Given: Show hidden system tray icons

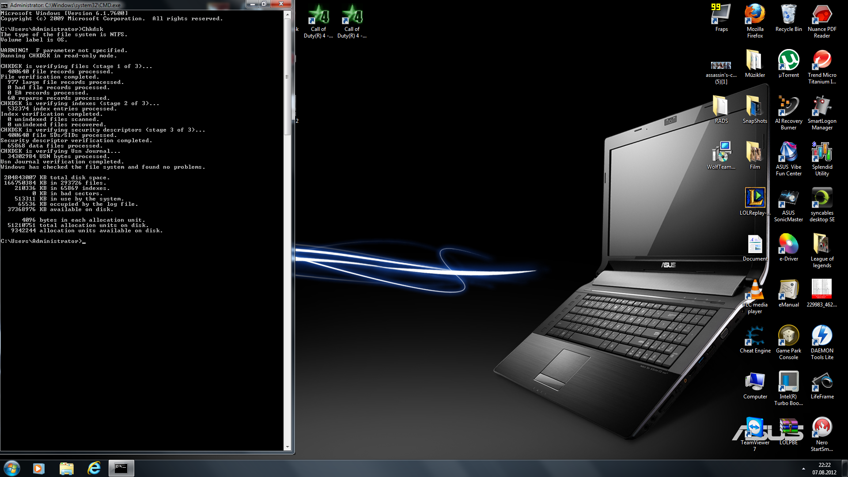Looking at the screenshot, I should (x=803, y=469).
